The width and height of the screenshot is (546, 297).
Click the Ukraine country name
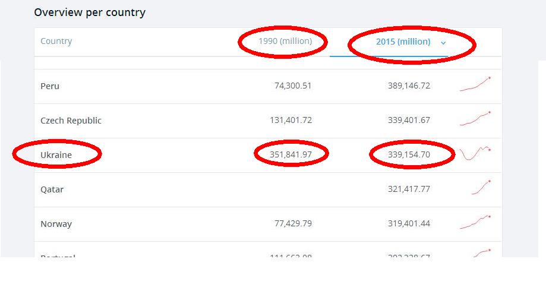(56, 155)
